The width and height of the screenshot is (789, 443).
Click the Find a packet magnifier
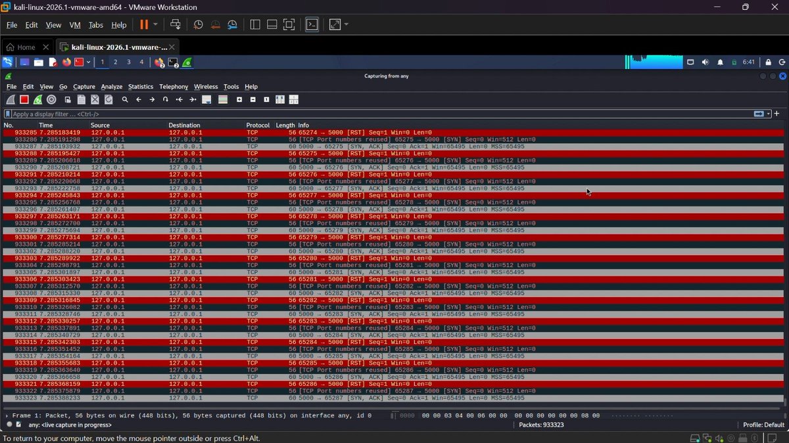(125, 99)
